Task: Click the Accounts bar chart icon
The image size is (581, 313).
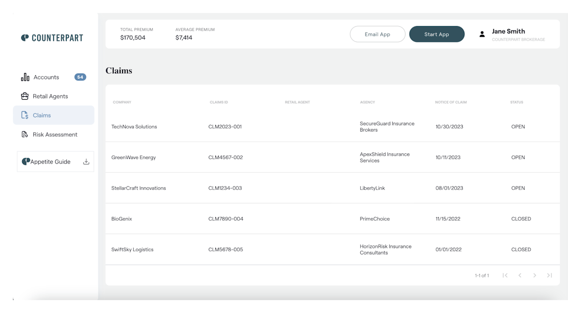Action: tap(25, 77)
